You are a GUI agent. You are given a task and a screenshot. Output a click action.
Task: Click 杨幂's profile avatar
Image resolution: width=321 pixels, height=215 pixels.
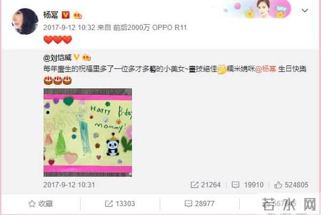25,21
